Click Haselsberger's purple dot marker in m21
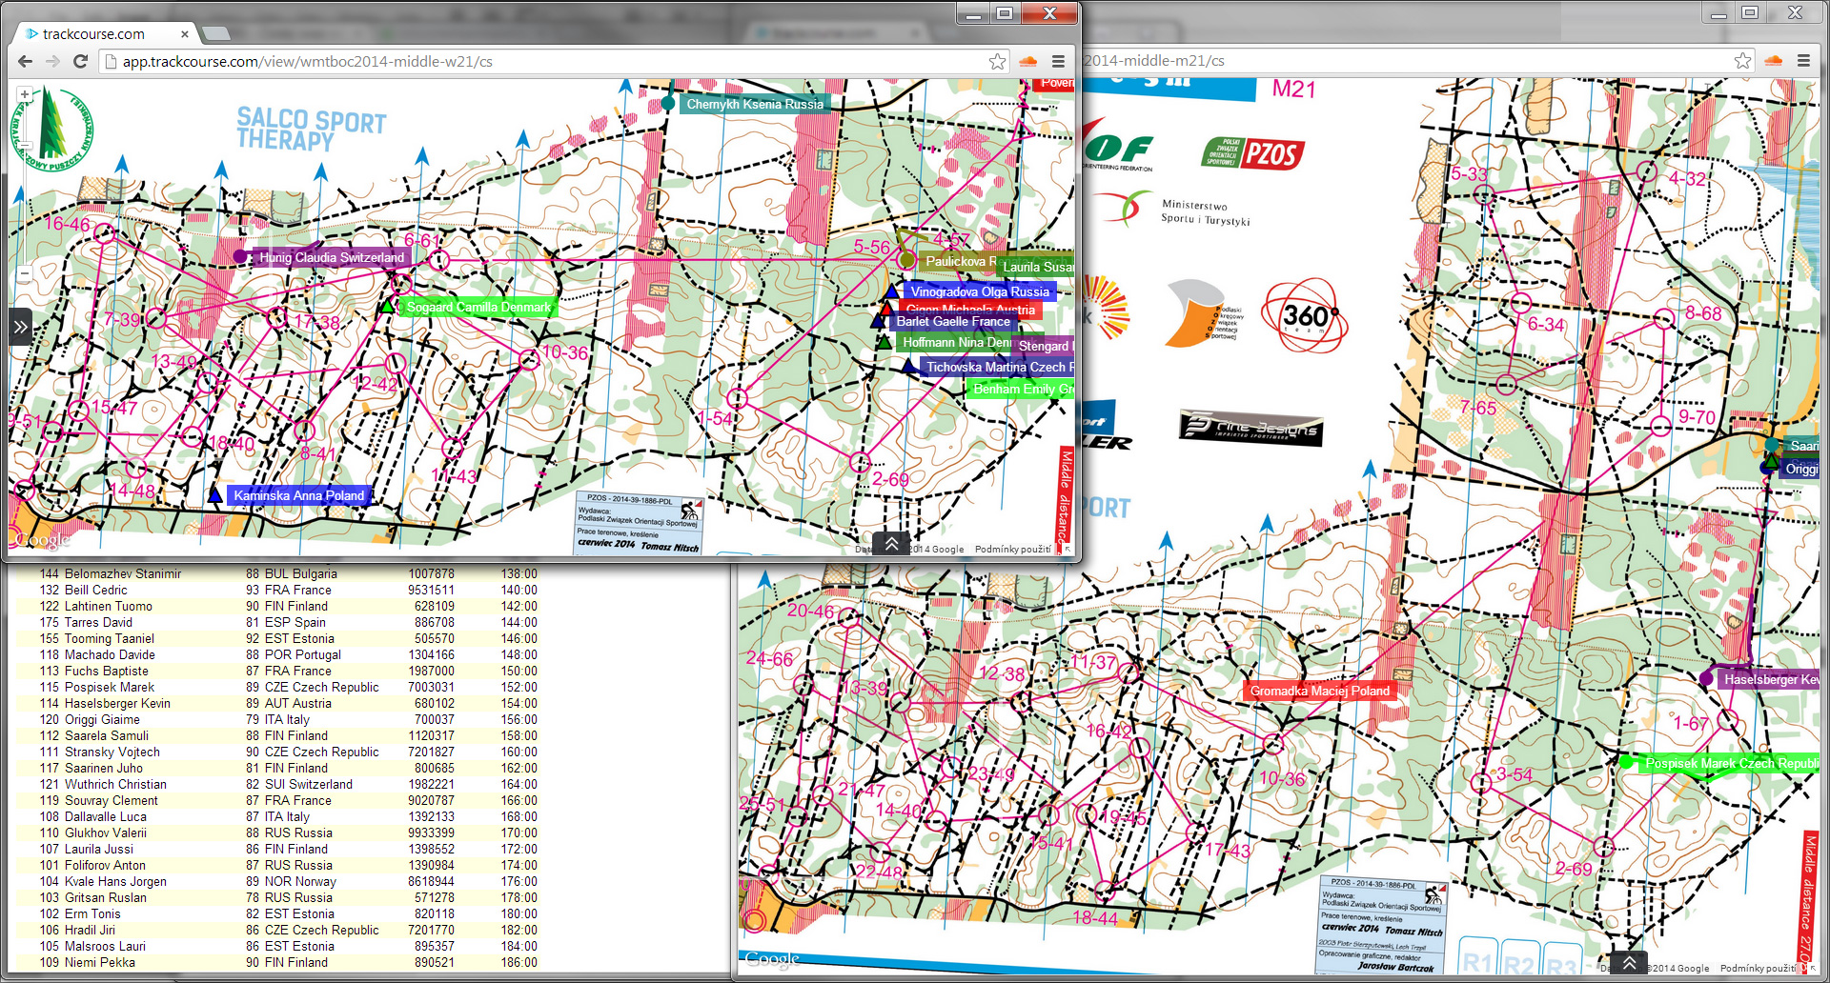The width and height of the screenshot is (1830, 983). pos(1706,678)
